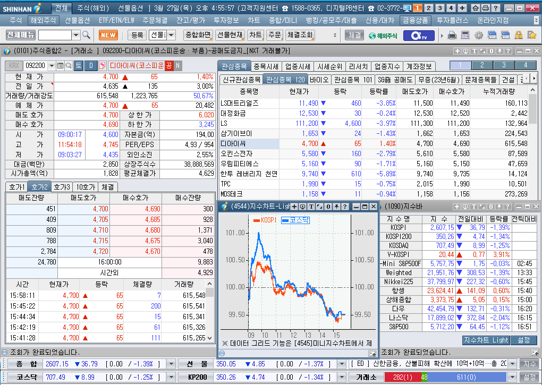Click the 토 button beside stock code

[79, 66]
